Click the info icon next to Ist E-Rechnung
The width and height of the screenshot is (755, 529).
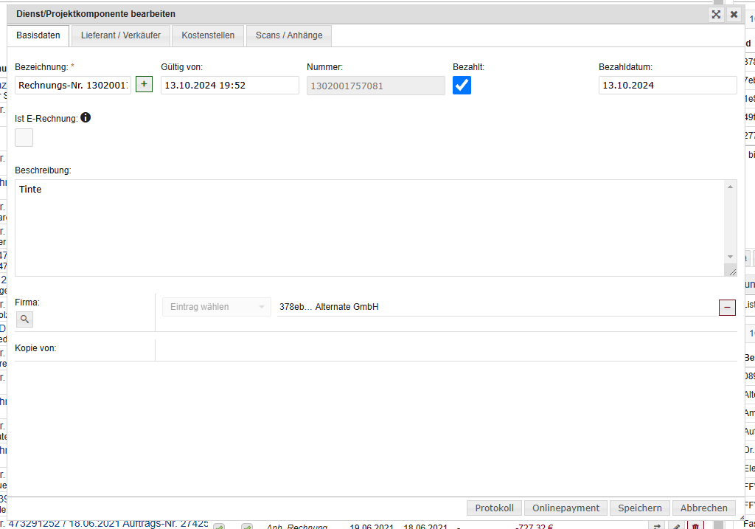tap(86, 118)
